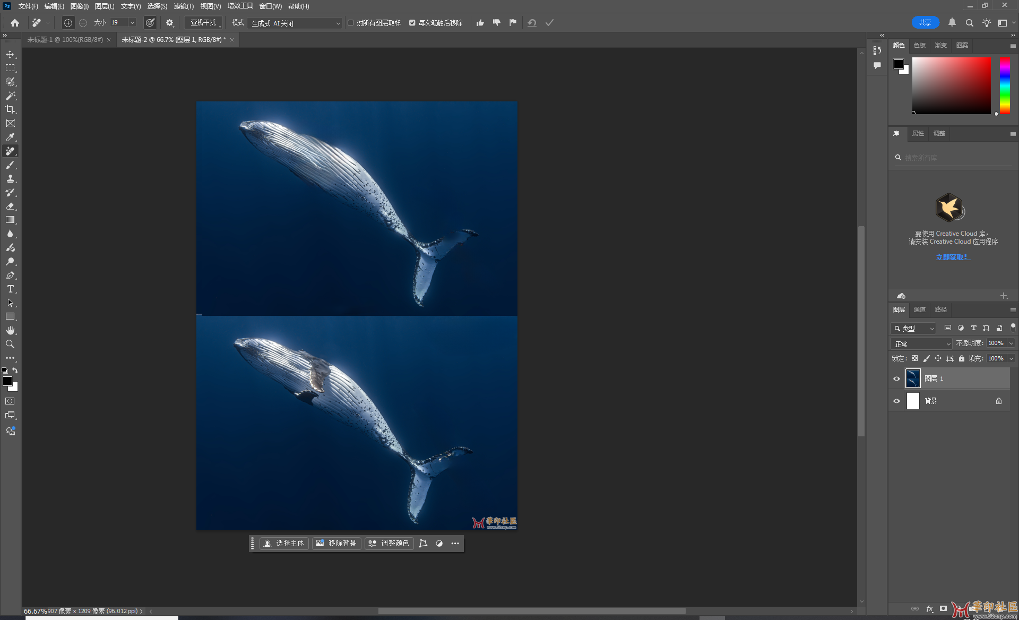Click the foreground color swatch in toolbar
This screenshot has width=1019, height=620.
[x=7, y=381]
